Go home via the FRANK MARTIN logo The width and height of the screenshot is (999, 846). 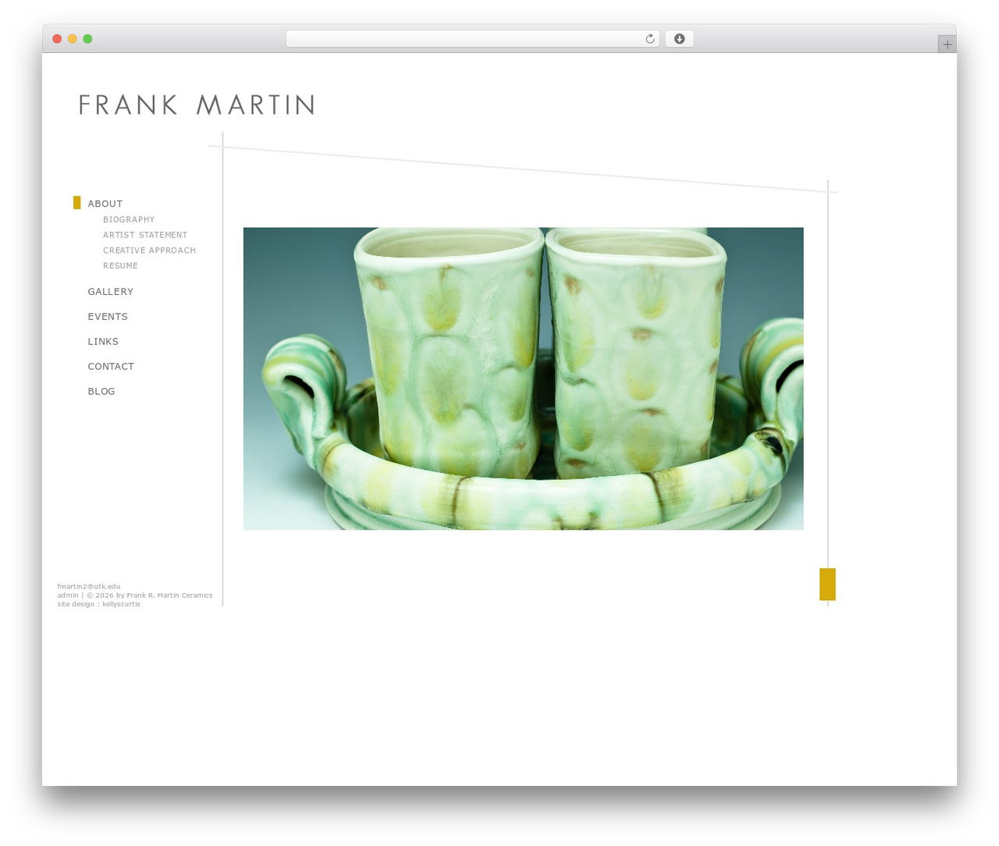[x=197, y=105]
